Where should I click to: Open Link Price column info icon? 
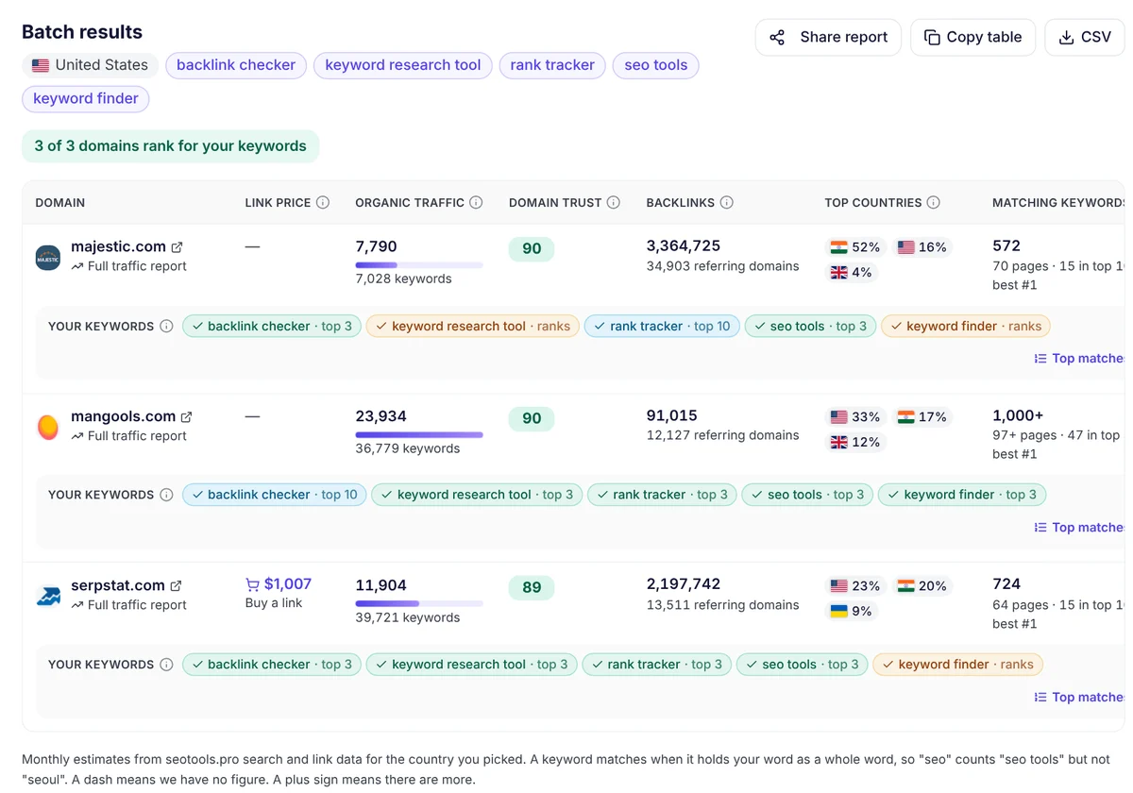point(323,203)
